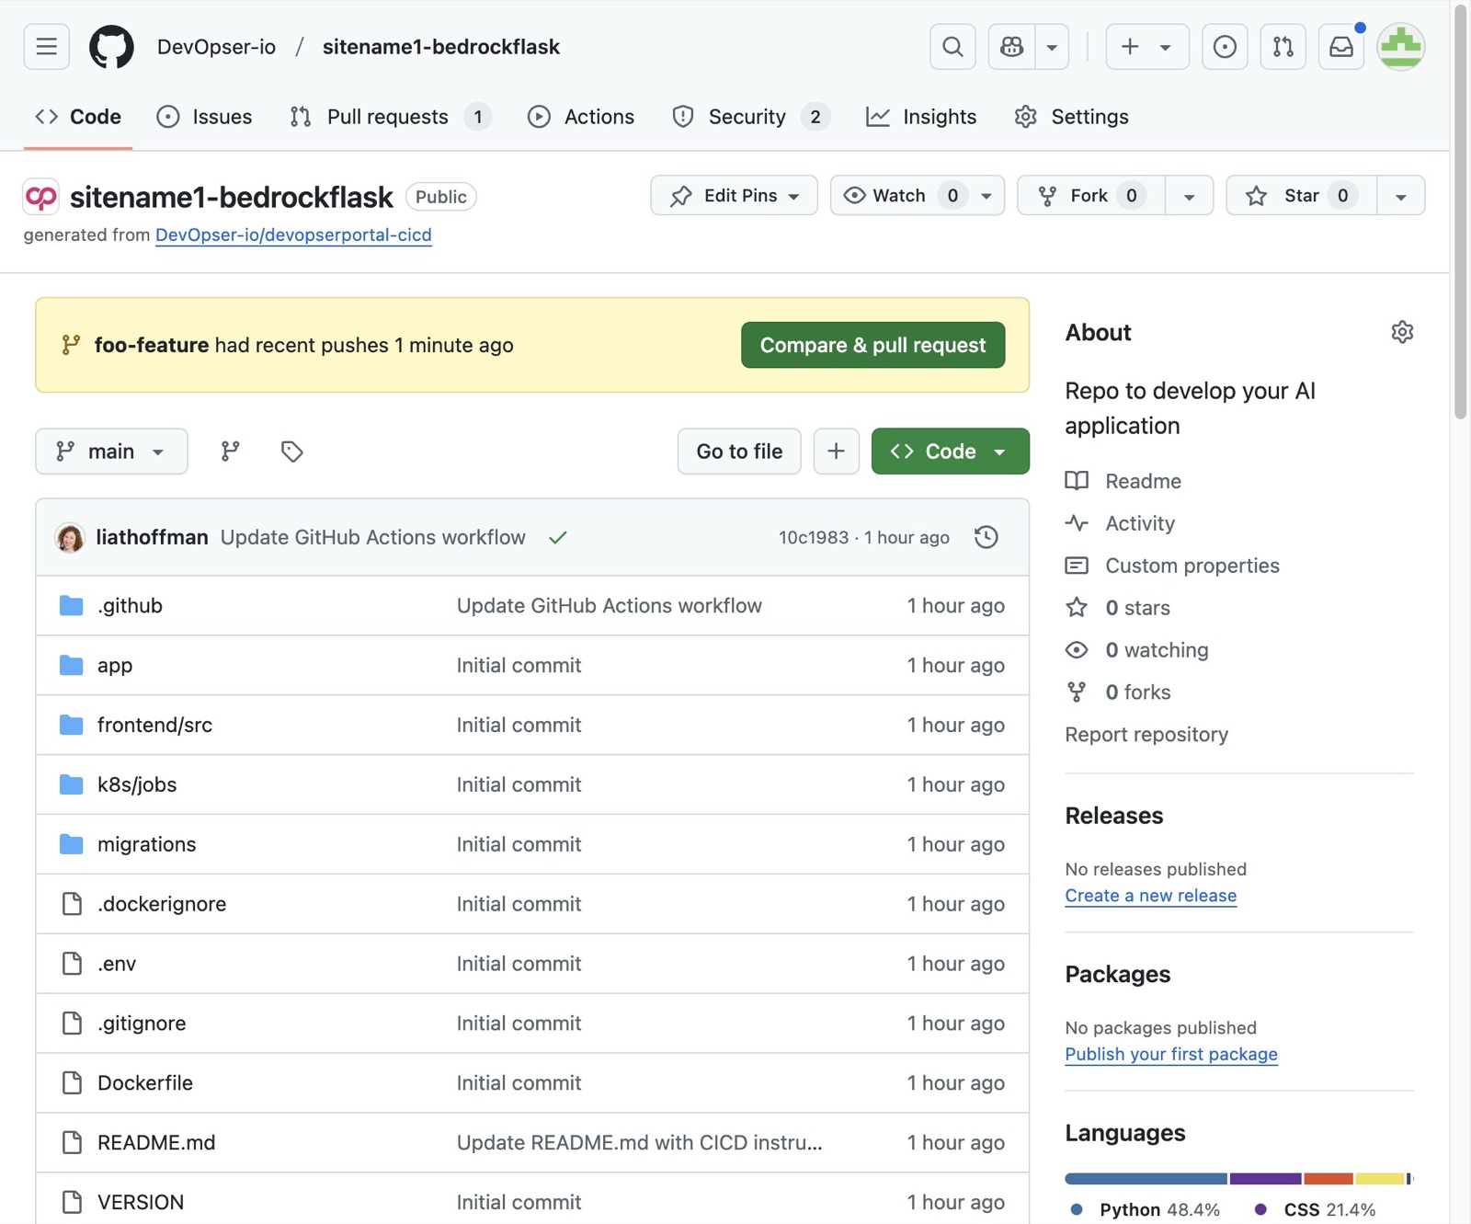Image resolution: width=1471 pixels, height=1224 pixels.
Task: Open the Security tab
Action: point(750,117)
